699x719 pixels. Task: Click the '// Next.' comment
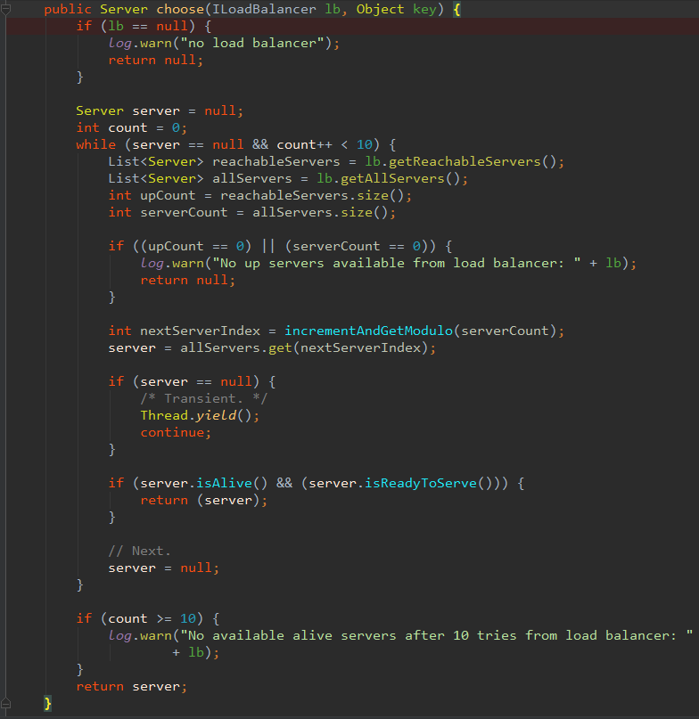[x=139, y=551]
